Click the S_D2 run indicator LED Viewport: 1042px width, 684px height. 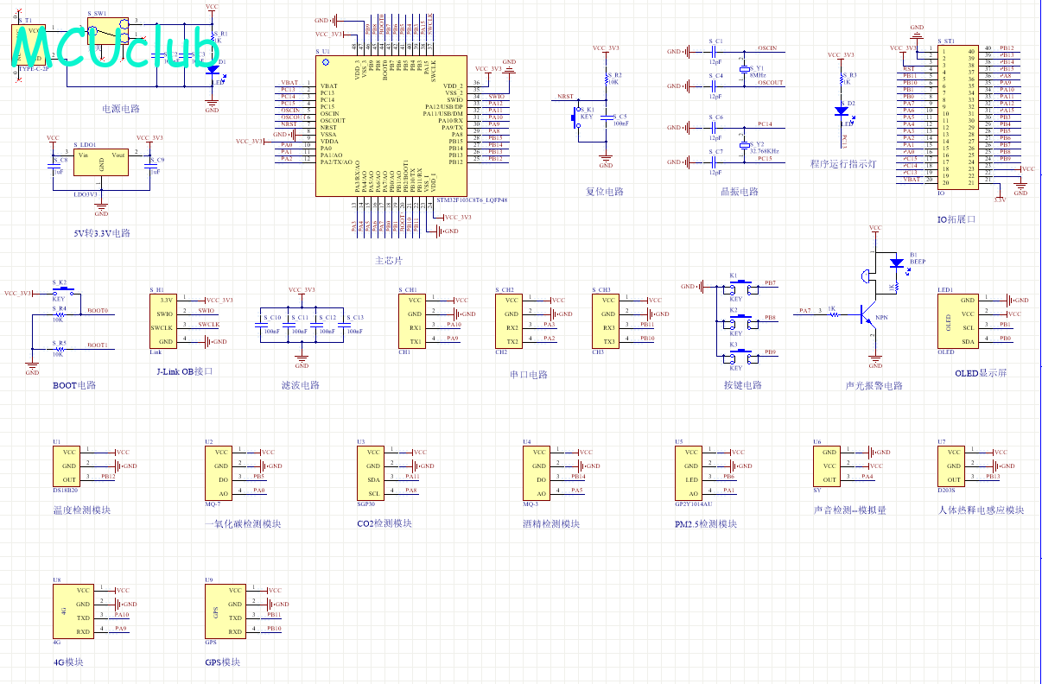(841, 111)
